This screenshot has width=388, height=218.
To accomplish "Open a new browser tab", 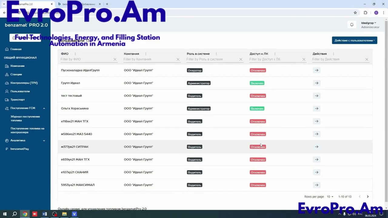I will 107,4.
